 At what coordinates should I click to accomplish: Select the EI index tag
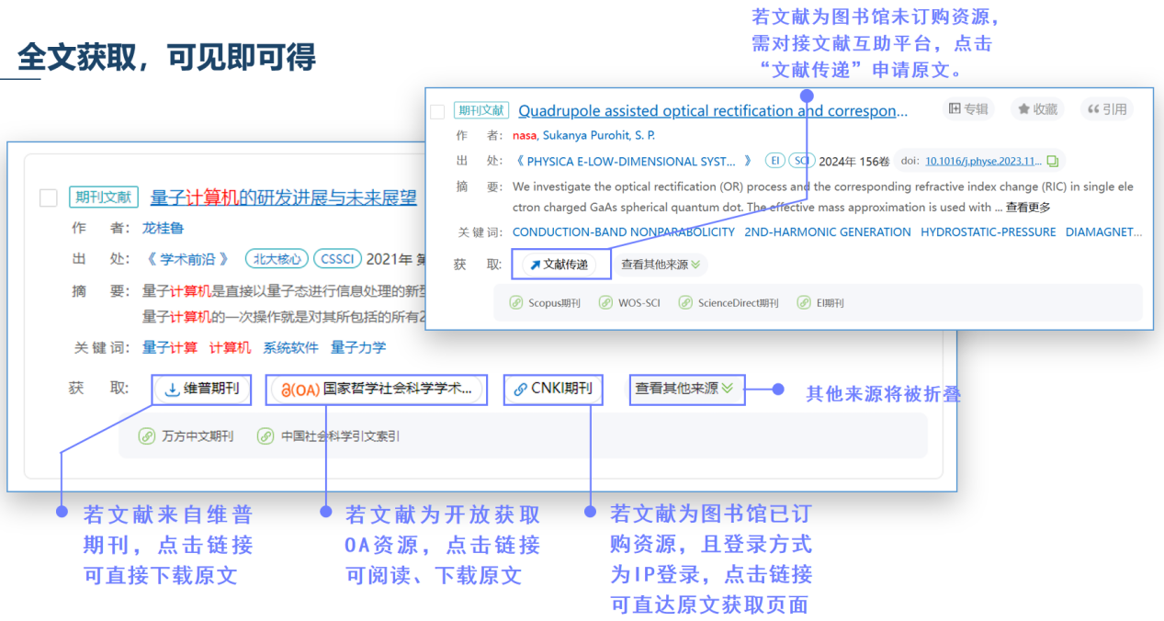(776, 160)
